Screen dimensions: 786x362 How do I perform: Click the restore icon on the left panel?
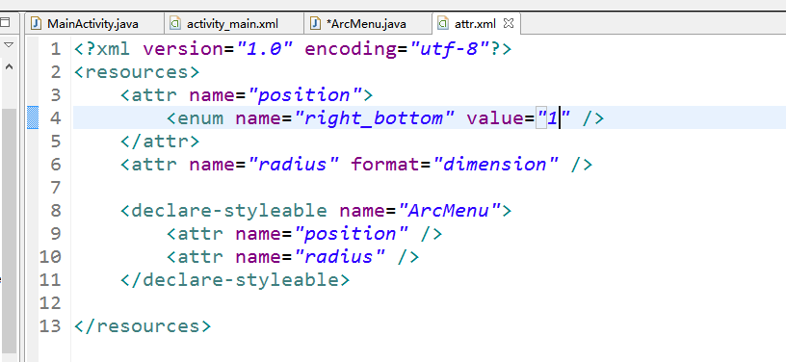6,22
